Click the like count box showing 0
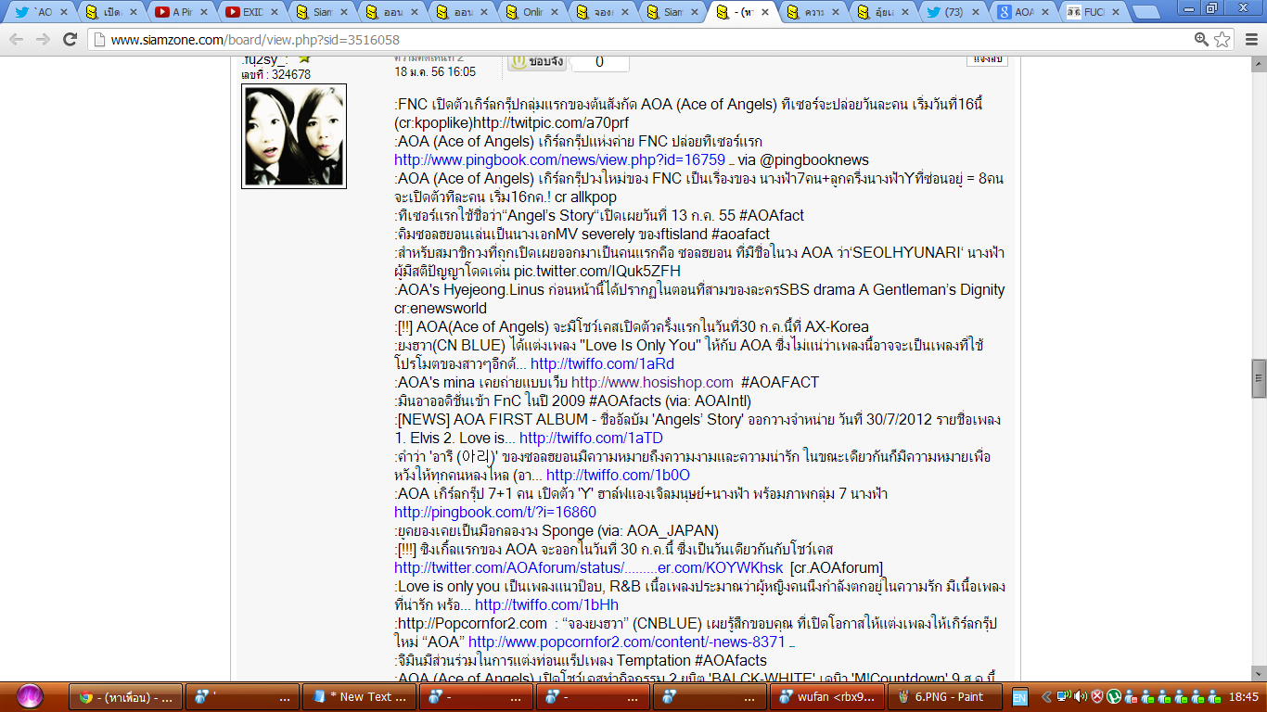Image resolution: width=1267 pixels, height=712 pixels. (x=600, y=61)
